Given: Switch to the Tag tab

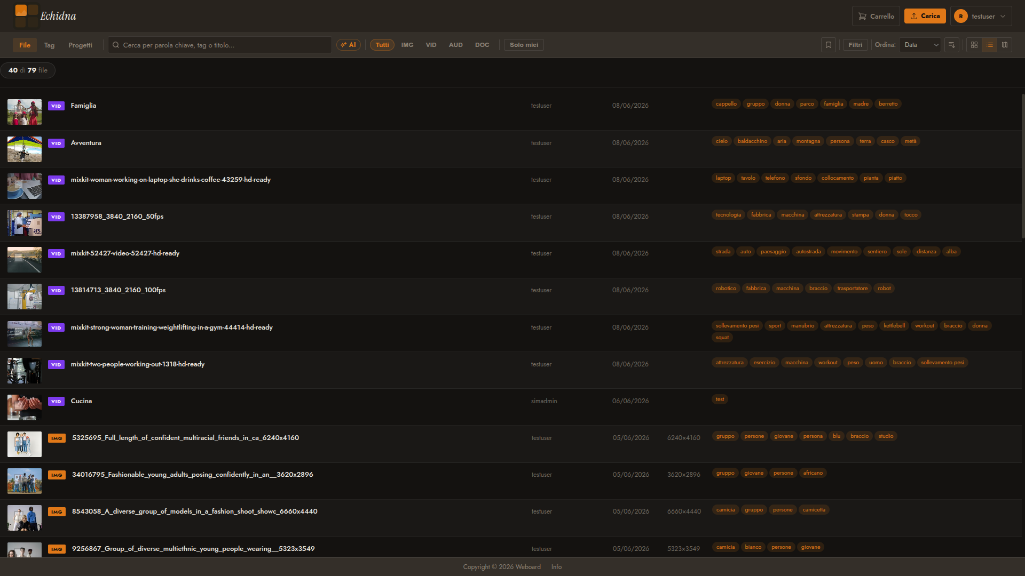Looking at the screenshot, I should click(49, 45).
